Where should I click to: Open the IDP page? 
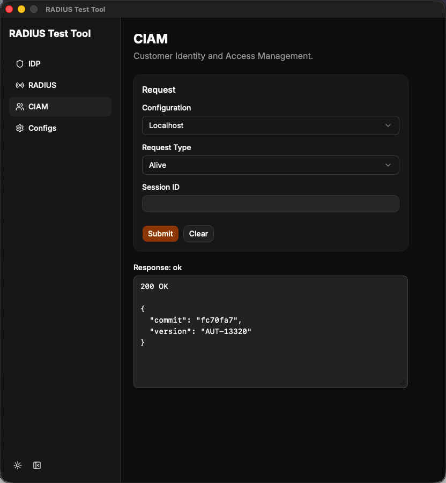pos(61,64)
